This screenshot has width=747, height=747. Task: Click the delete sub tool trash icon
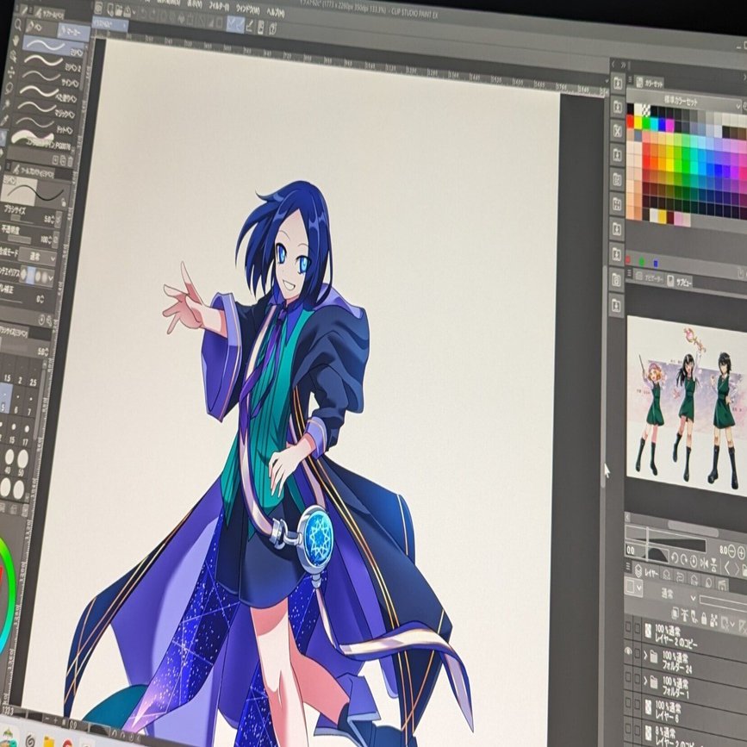tap(70, 161)
